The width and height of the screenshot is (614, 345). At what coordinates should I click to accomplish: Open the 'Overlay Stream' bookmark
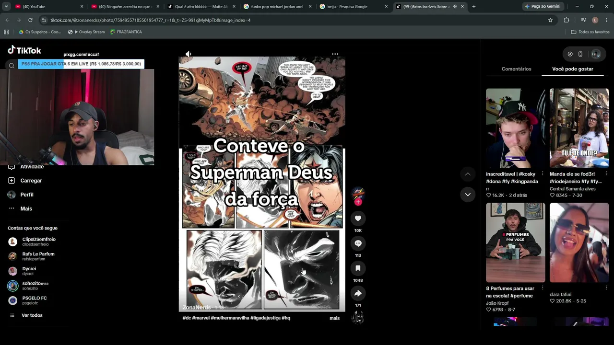point(86,32)
